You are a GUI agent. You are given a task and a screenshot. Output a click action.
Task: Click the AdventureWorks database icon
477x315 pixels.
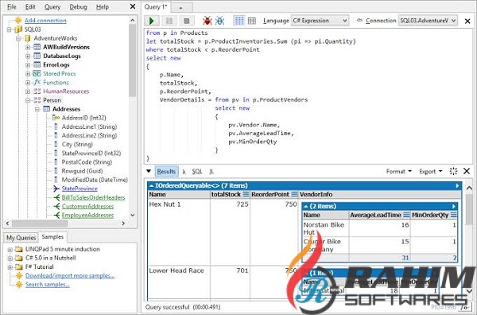pos(28,38)
